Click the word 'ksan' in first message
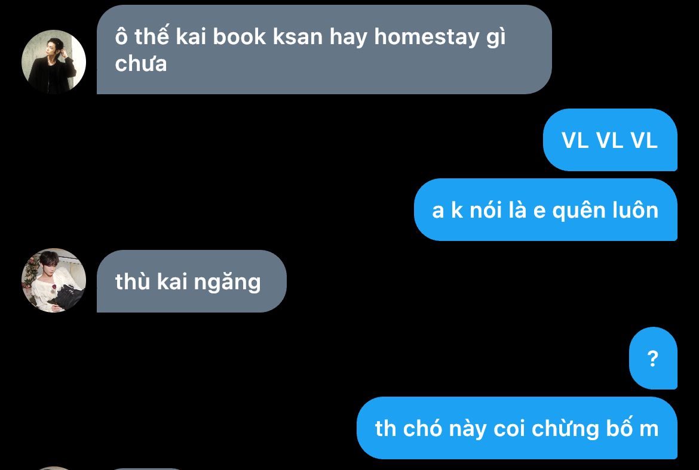Image resolution: width=699 pixels, height=470 pixels. click(298, 36)
